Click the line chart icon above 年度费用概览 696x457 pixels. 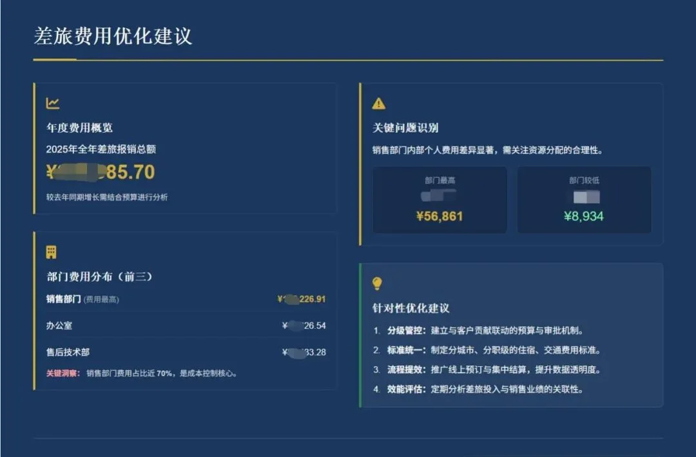[x=52, y=102]
